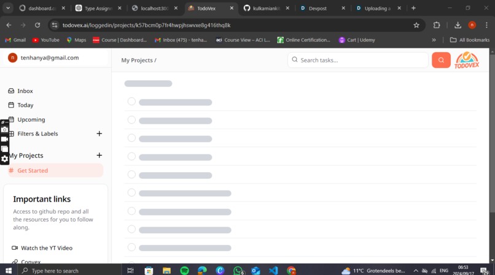Switch to the kulkarniankit GitHub tab
The height and width of the screenshot is (275, 495).
tap(266, 8)
